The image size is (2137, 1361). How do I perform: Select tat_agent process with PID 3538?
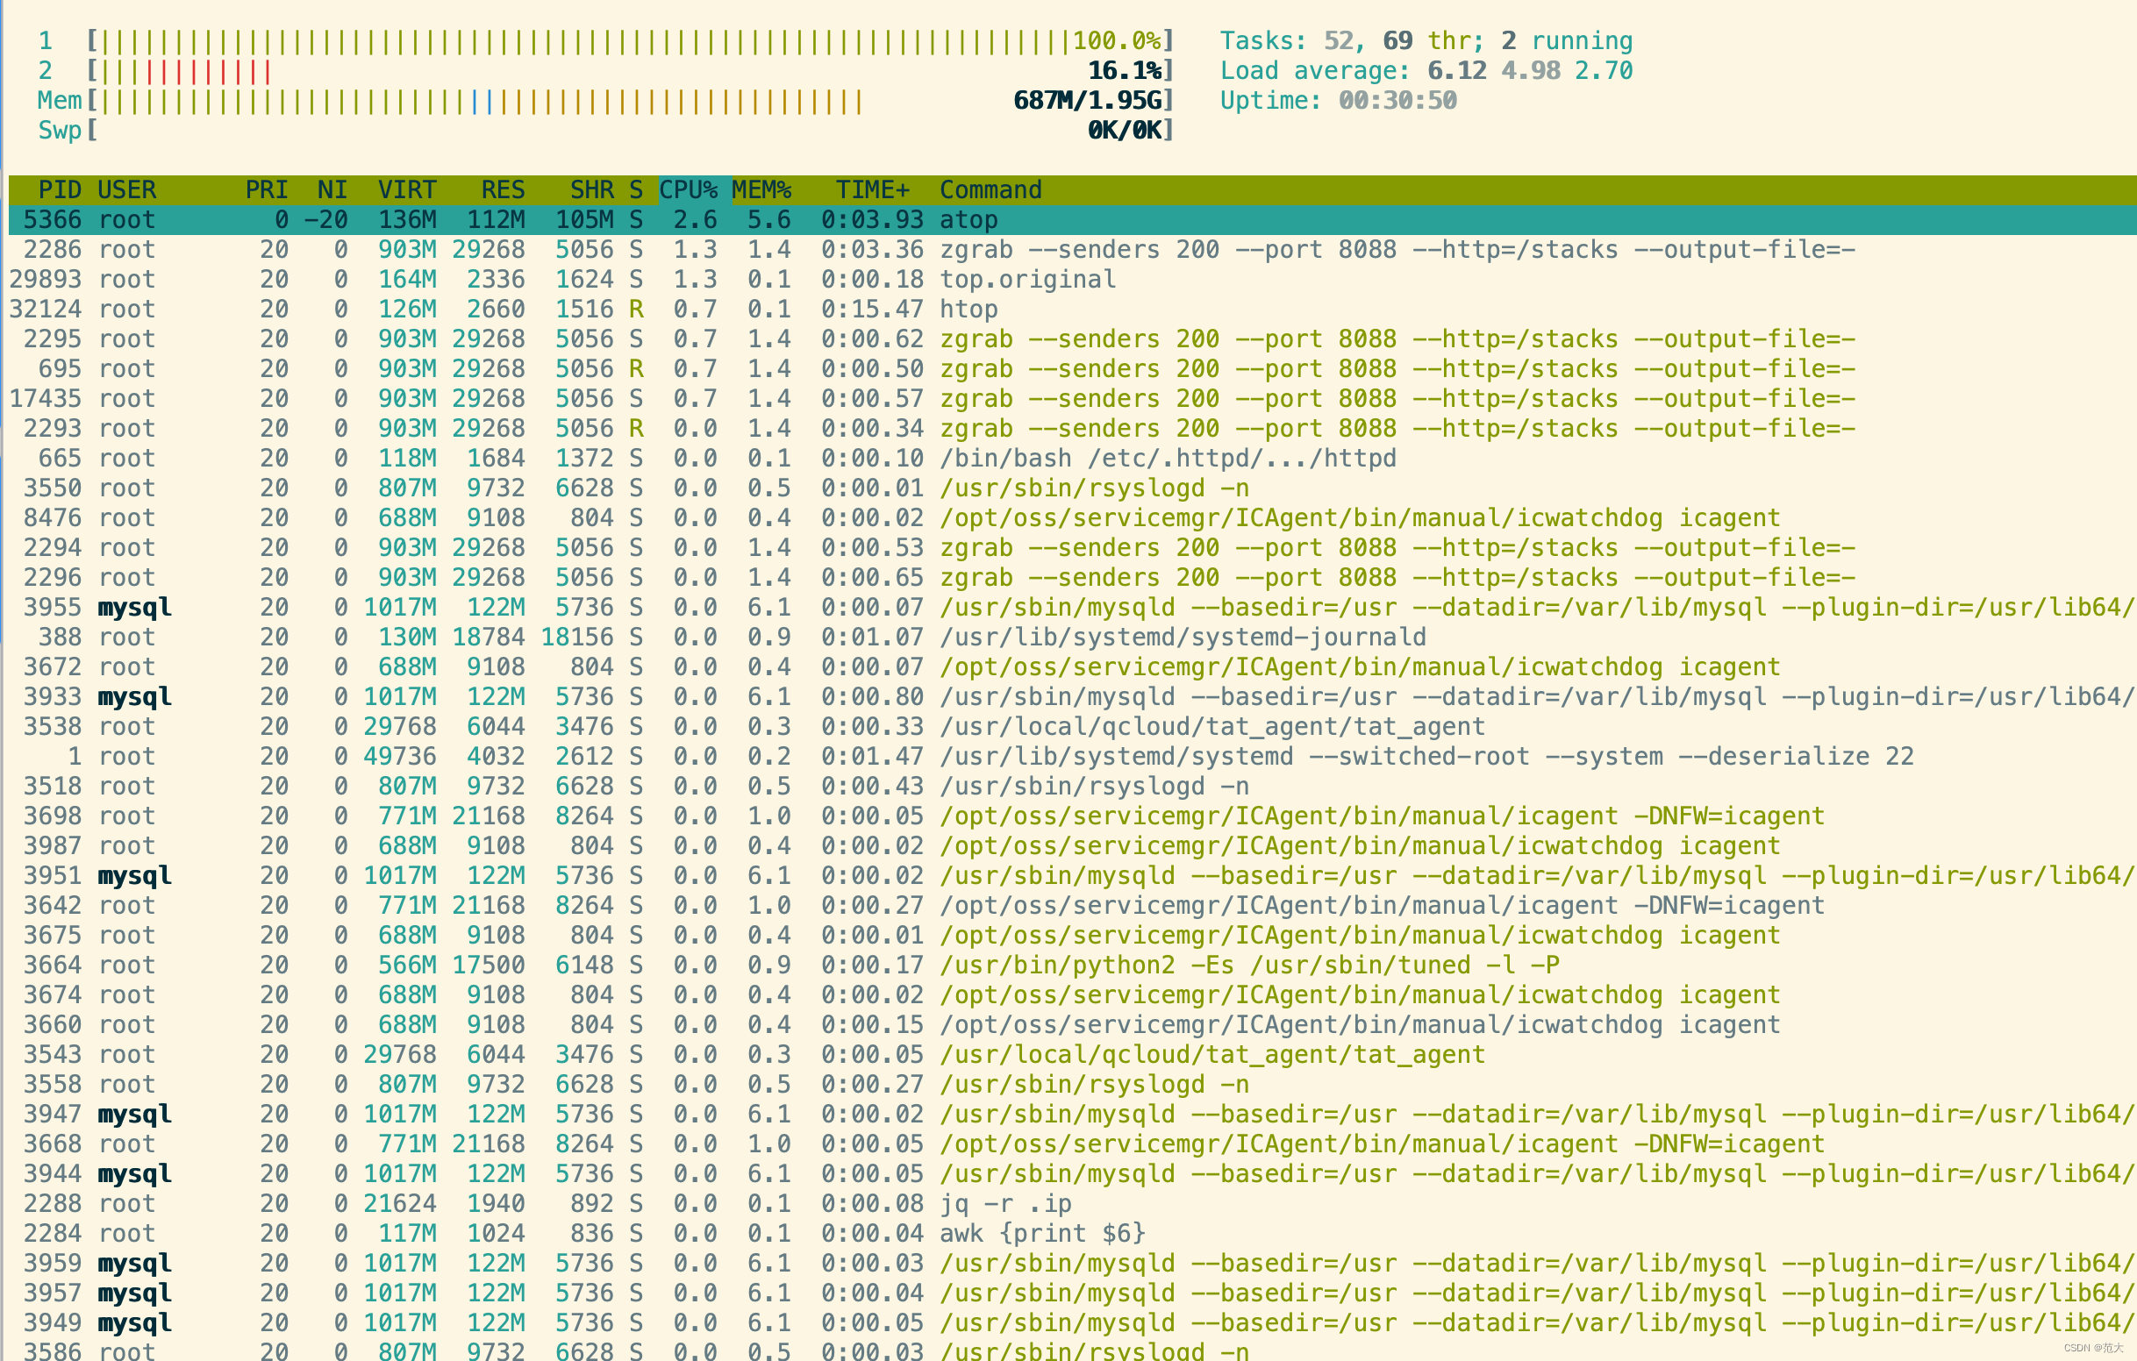point(1072,727)
